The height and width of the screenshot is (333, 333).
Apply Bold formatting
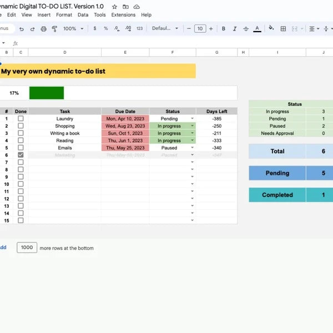point(223,28)
